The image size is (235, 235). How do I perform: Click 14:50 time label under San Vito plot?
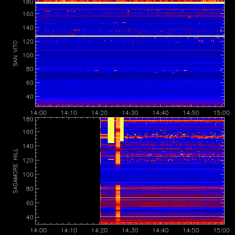(x=191, y=113)
